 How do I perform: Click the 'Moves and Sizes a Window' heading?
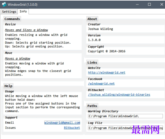pos(26,30)
